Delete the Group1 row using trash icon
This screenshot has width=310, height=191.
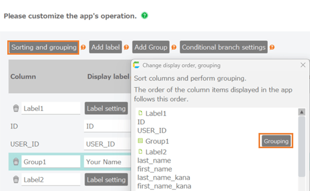click(x=16, y=162)
